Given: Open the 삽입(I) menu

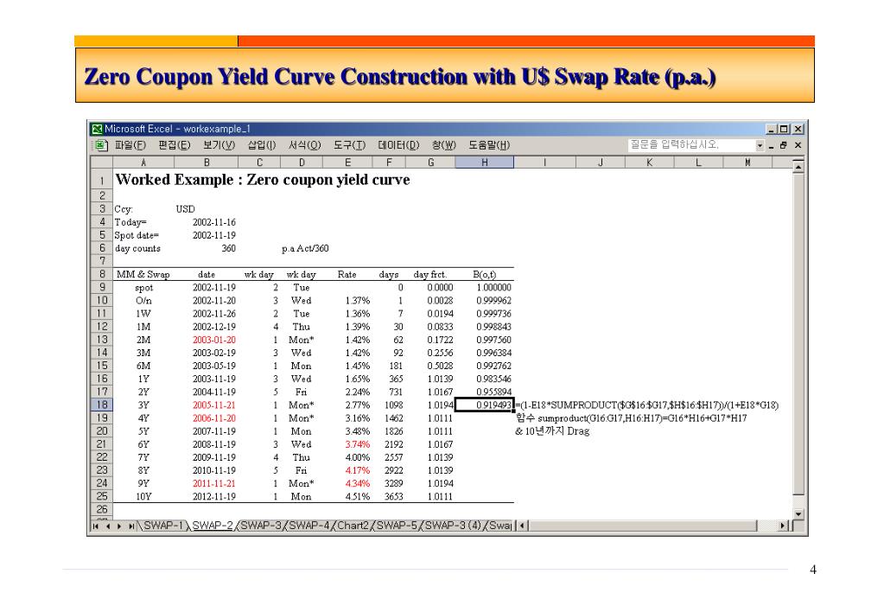Looking at the screenshot, I should [262, 145].
